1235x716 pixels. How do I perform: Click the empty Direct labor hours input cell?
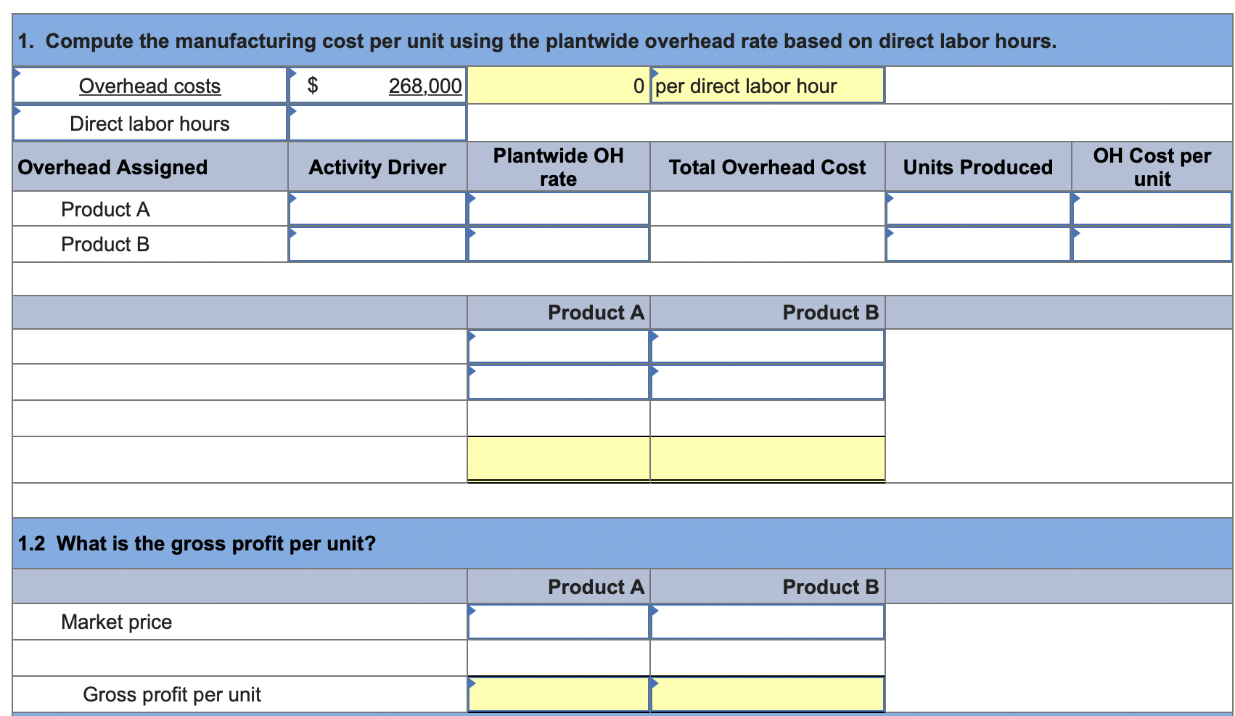pos(377,123)
